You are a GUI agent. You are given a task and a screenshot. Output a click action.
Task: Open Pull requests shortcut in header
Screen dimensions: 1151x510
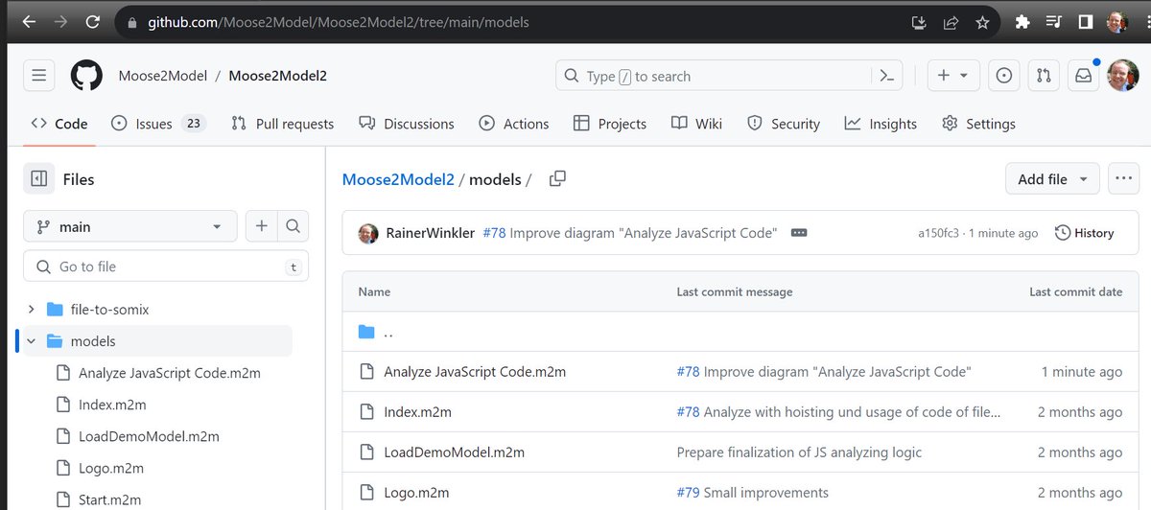pos(1044,76)
